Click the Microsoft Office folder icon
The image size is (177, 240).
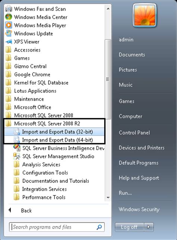[x=8, y=107]
